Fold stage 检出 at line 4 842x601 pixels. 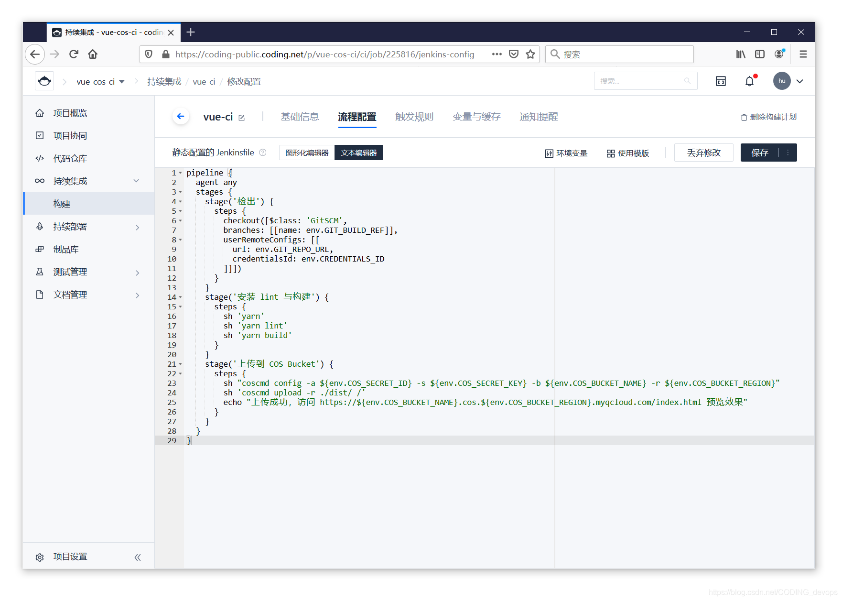(x=180, y=201)
